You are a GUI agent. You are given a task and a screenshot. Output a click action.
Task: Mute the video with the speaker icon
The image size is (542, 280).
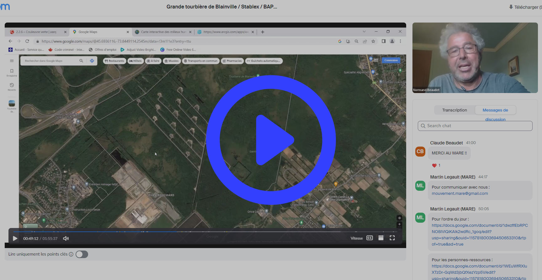[x=66, y=238]
